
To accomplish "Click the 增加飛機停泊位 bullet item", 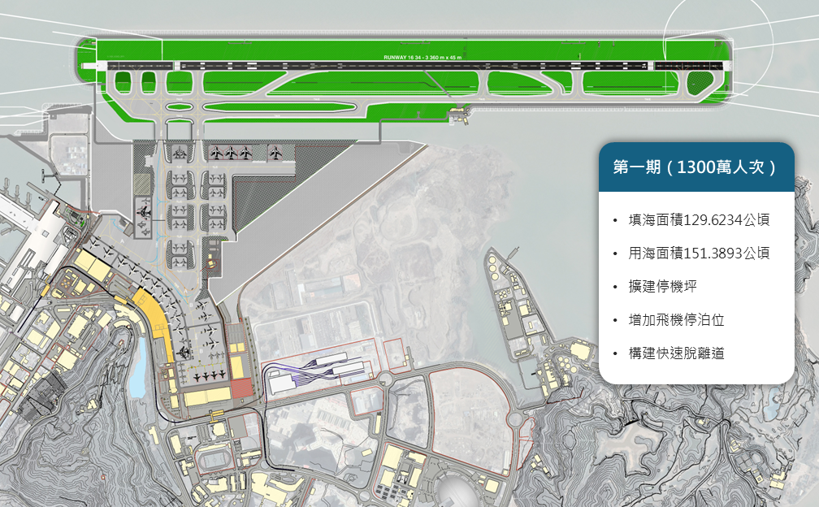I will coord(677,319).
